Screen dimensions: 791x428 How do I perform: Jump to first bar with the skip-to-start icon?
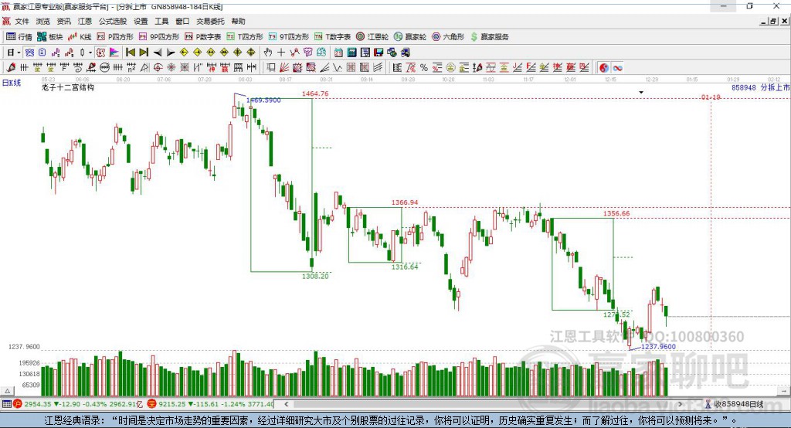[x=130, y=53]
